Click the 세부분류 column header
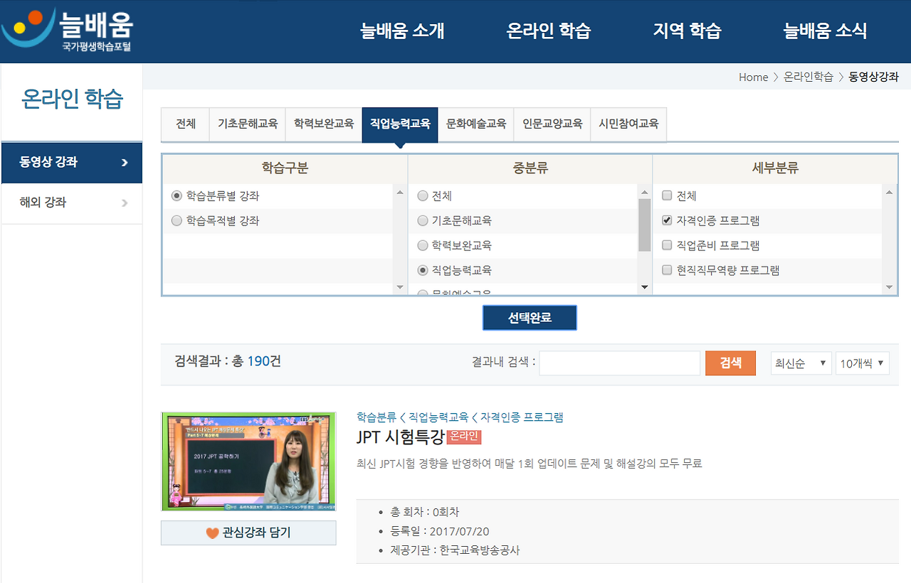911x583 pixels. tap(775, 169)
